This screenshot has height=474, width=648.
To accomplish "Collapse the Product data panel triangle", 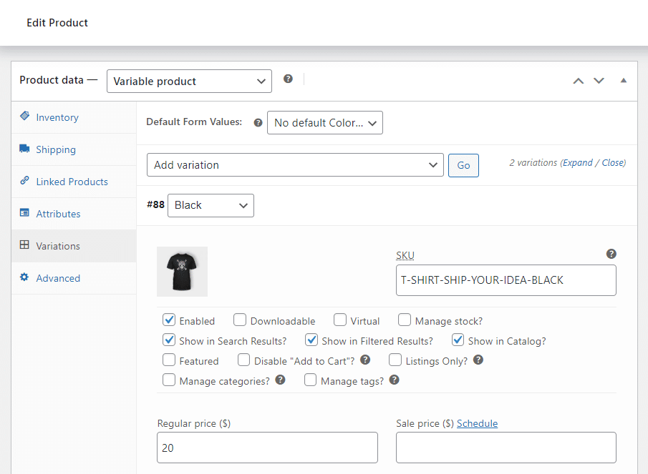I will 623,81.
